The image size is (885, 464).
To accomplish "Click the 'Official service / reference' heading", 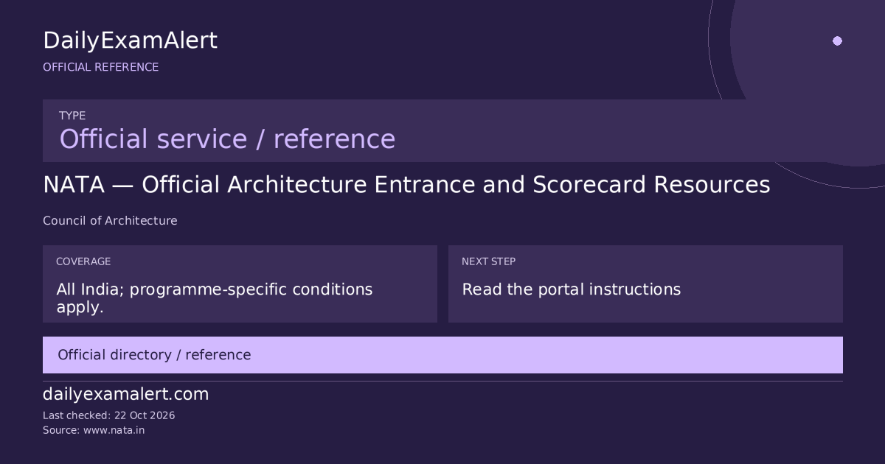I will tap(227, 139).
